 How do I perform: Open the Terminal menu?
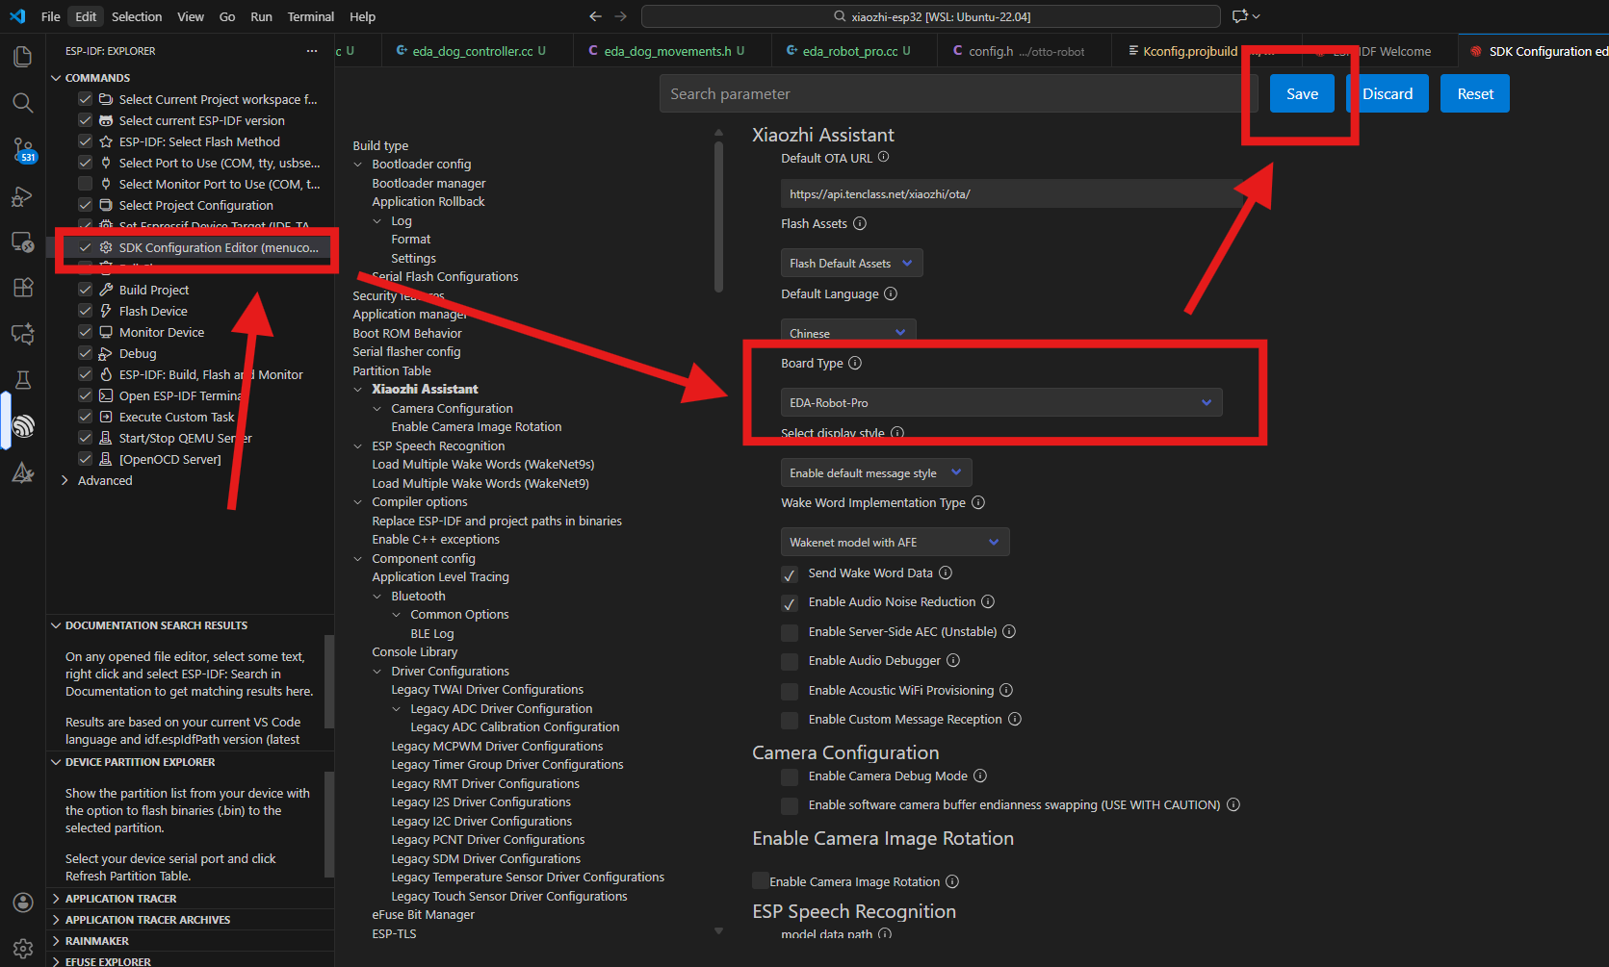pyautogui.click(x=310, y=16)
